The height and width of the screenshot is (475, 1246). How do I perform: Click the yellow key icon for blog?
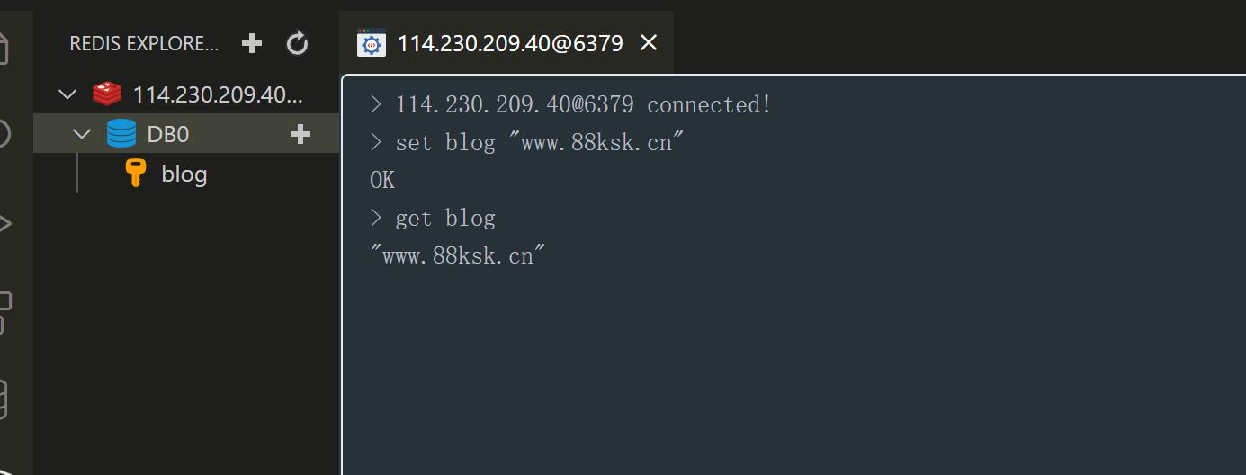click(x=136, y=173)
